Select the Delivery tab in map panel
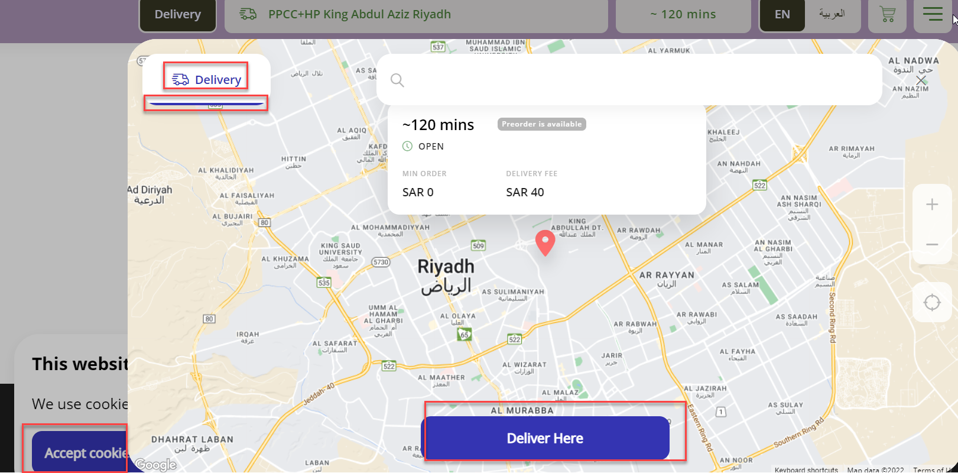Viewport: 958px width, 473px height. click(206, 80)
